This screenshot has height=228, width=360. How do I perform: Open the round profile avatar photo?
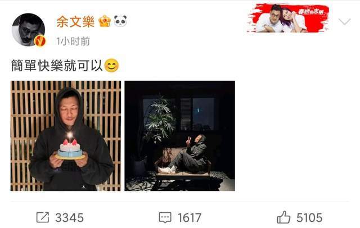(x=29, y=30)
